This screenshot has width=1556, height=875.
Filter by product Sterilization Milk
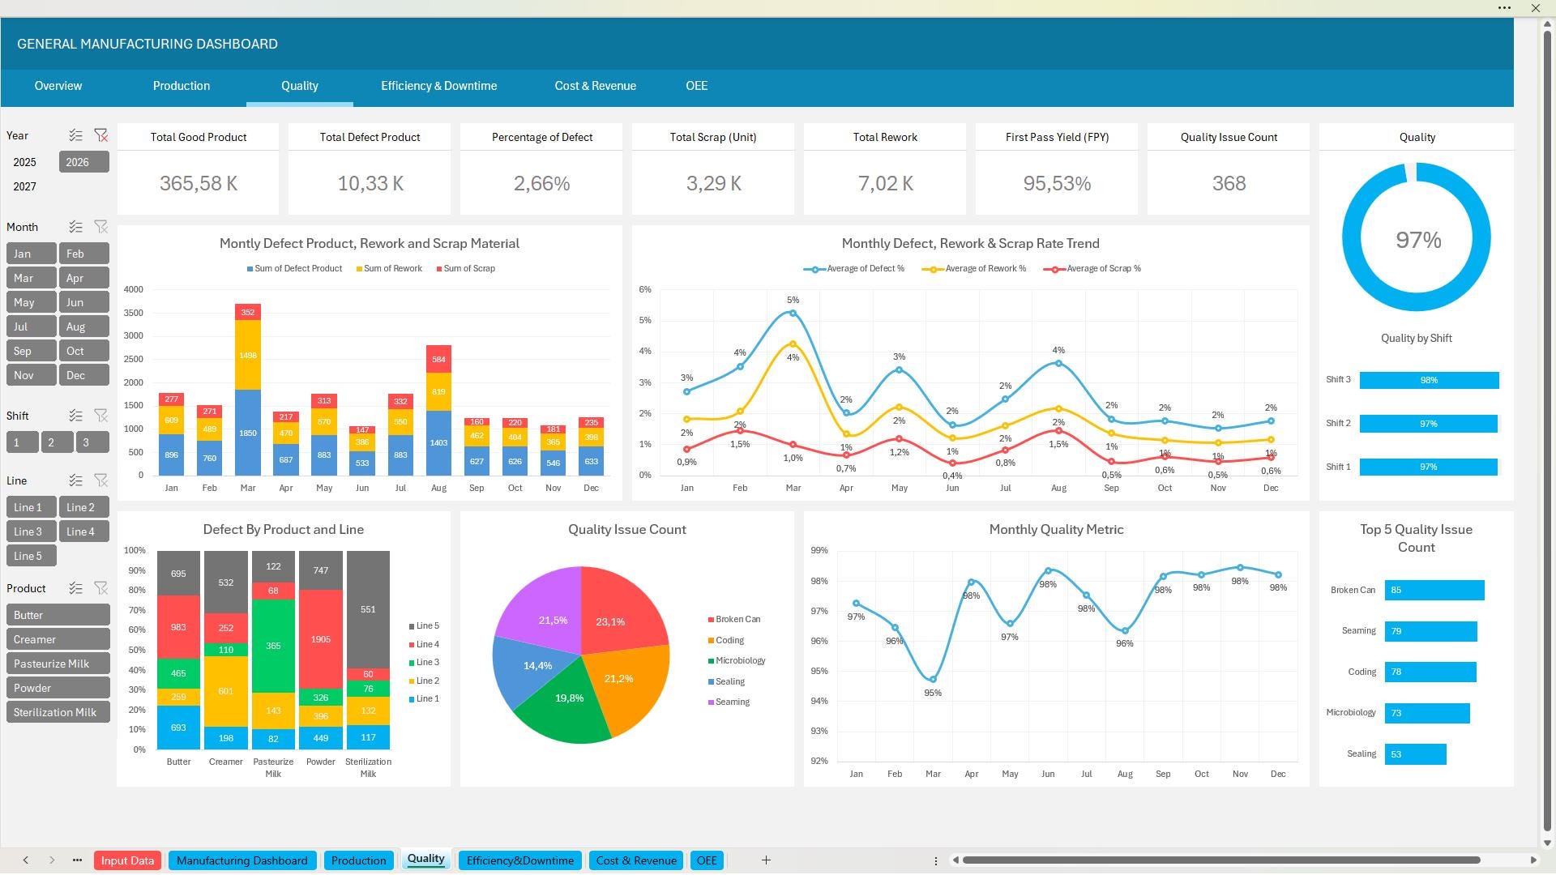click(58, 712)
